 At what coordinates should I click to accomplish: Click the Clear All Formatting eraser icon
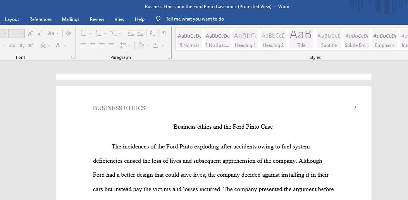click(69, 33)
